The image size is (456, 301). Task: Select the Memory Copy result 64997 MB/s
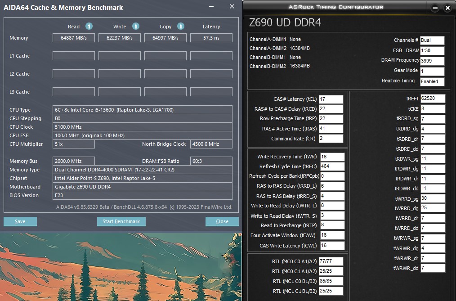tap(165, 38)
